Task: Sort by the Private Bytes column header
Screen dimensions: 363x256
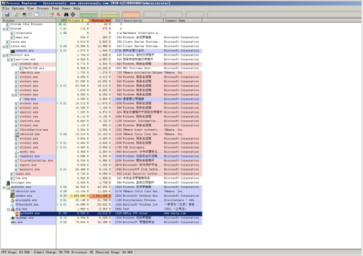Action: coord(78,21)
